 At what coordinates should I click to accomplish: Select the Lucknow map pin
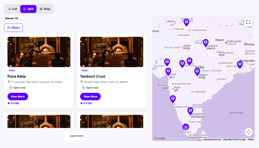206,43
